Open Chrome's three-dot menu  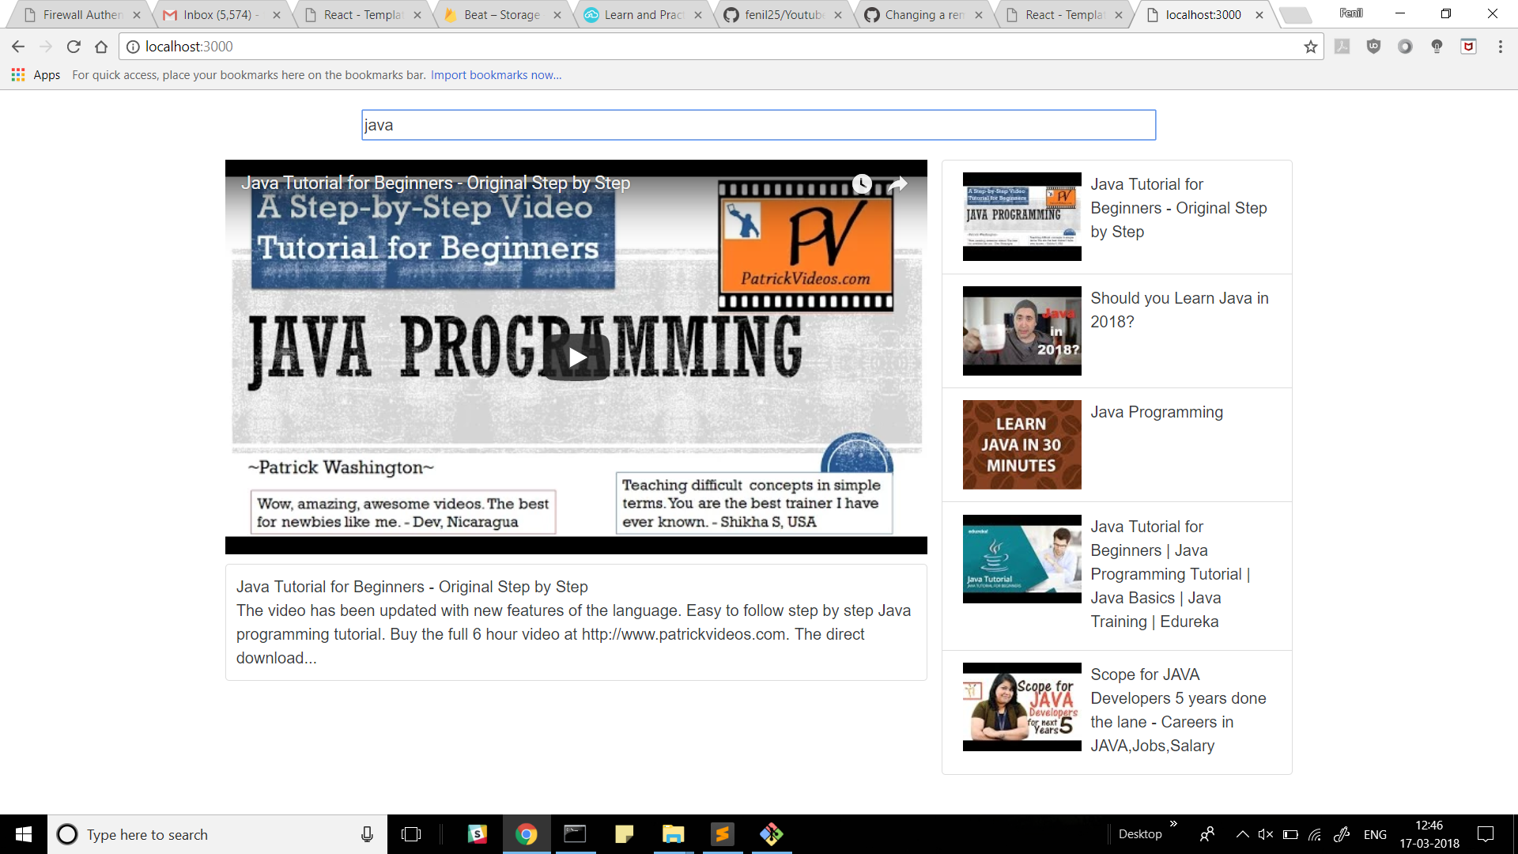coord(1501,47)
